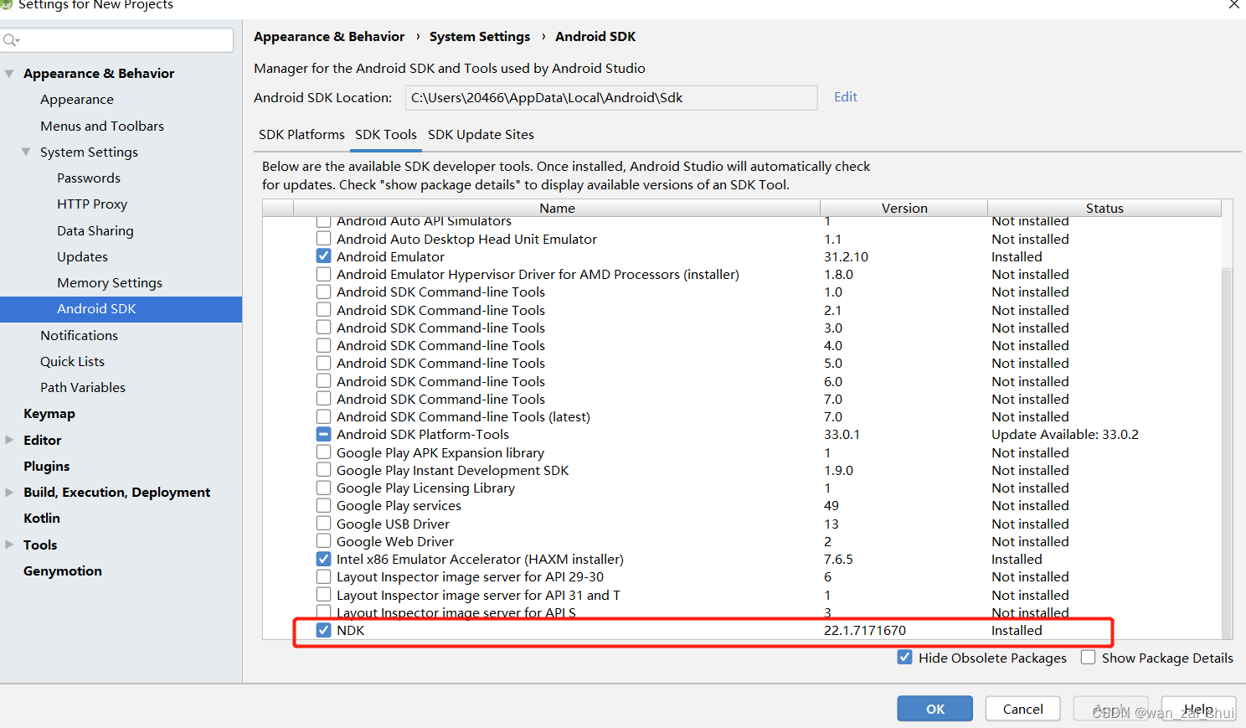
Task: Check Google Play Licensing Library
Action: (x=323, y=488)
